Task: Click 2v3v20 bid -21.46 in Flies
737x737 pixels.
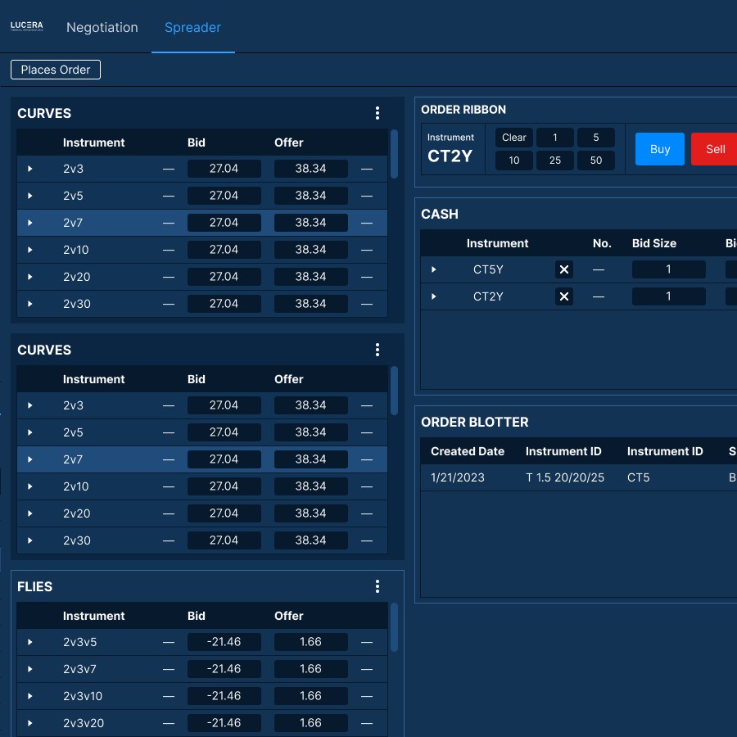Action: (224, 723)
